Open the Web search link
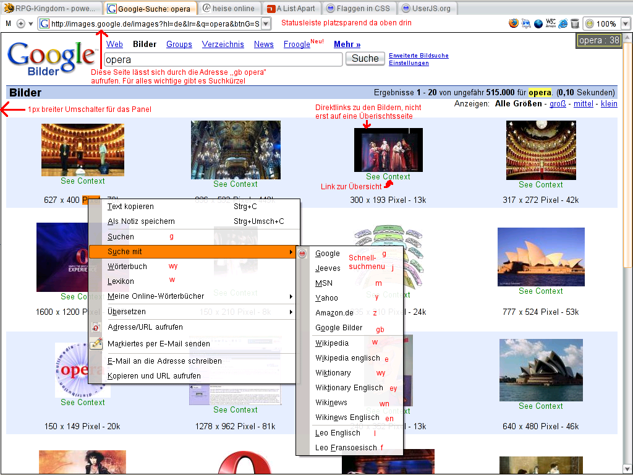Image resolution: width=633 pixels, height=475 pixels. click(x=114, y=45)
